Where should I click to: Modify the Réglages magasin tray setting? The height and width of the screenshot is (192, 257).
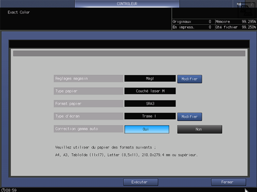190,79
